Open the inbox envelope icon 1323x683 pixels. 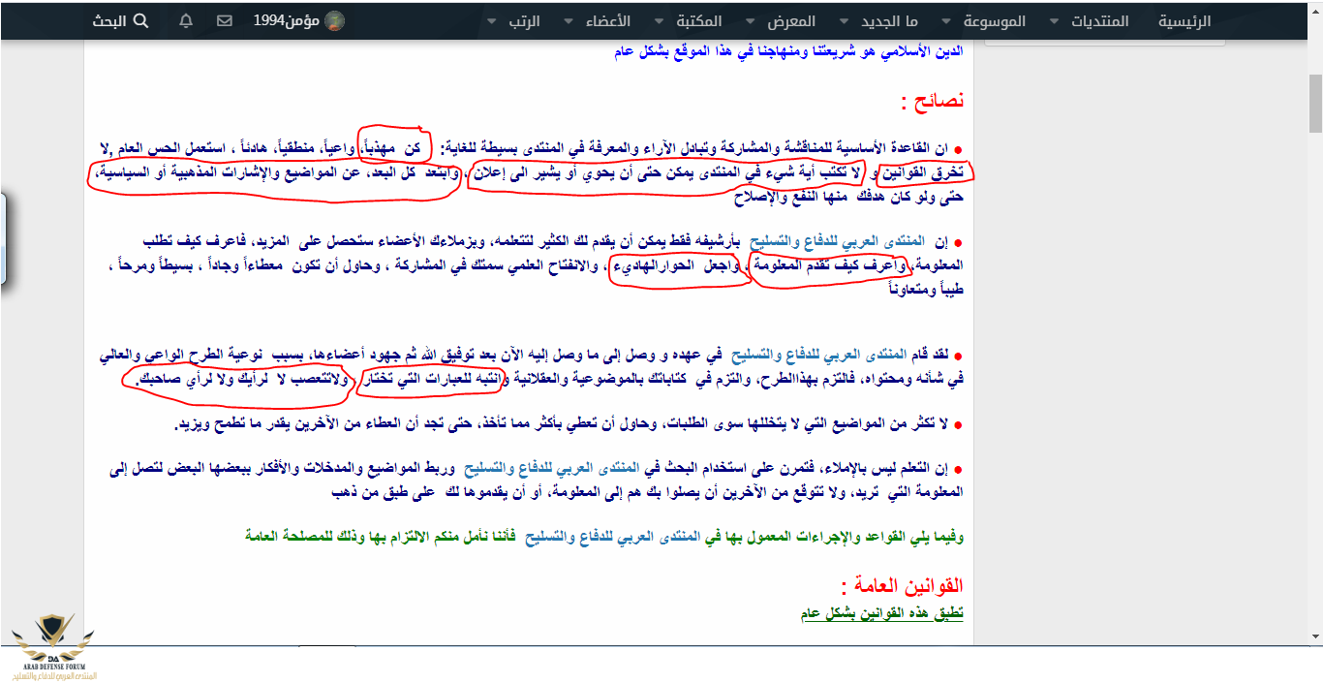tap(225, 20)
